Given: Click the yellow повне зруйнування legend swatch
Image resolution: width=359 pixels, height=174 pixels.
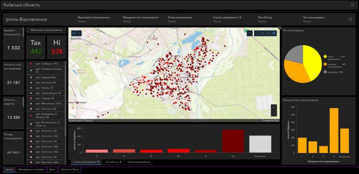Looking at the screenshot, I should pos(325,57).
